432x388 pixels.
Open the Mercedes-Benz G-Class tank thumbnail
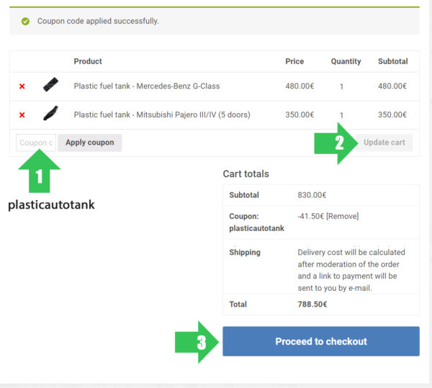[50, 85]
